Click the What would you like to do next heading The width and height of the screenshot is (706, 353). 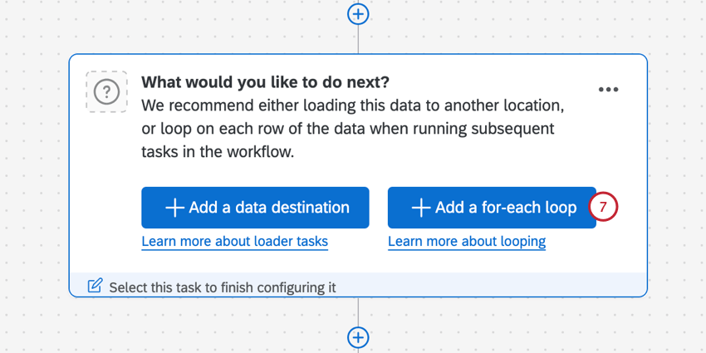pos(265,83)
